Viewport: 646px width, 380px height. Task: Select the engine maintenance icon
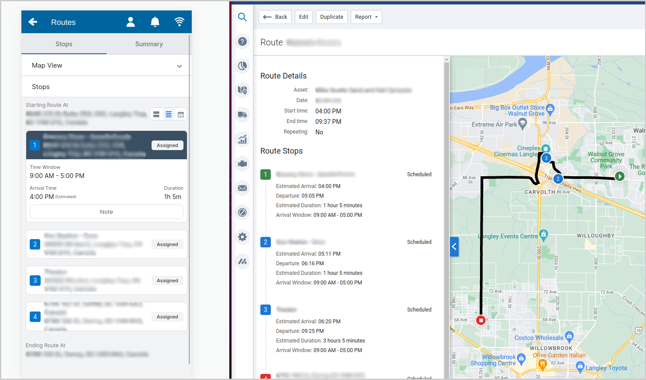[x=242, y=164]
